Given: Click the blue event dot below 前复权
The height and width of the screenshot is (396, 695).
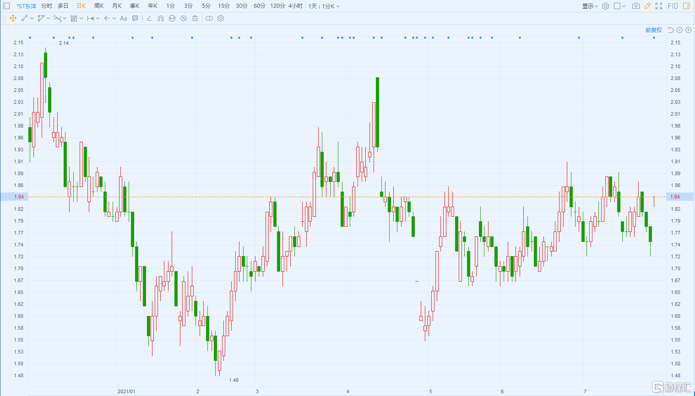Looking at the screenshot, I should click(x=654, y=37).
